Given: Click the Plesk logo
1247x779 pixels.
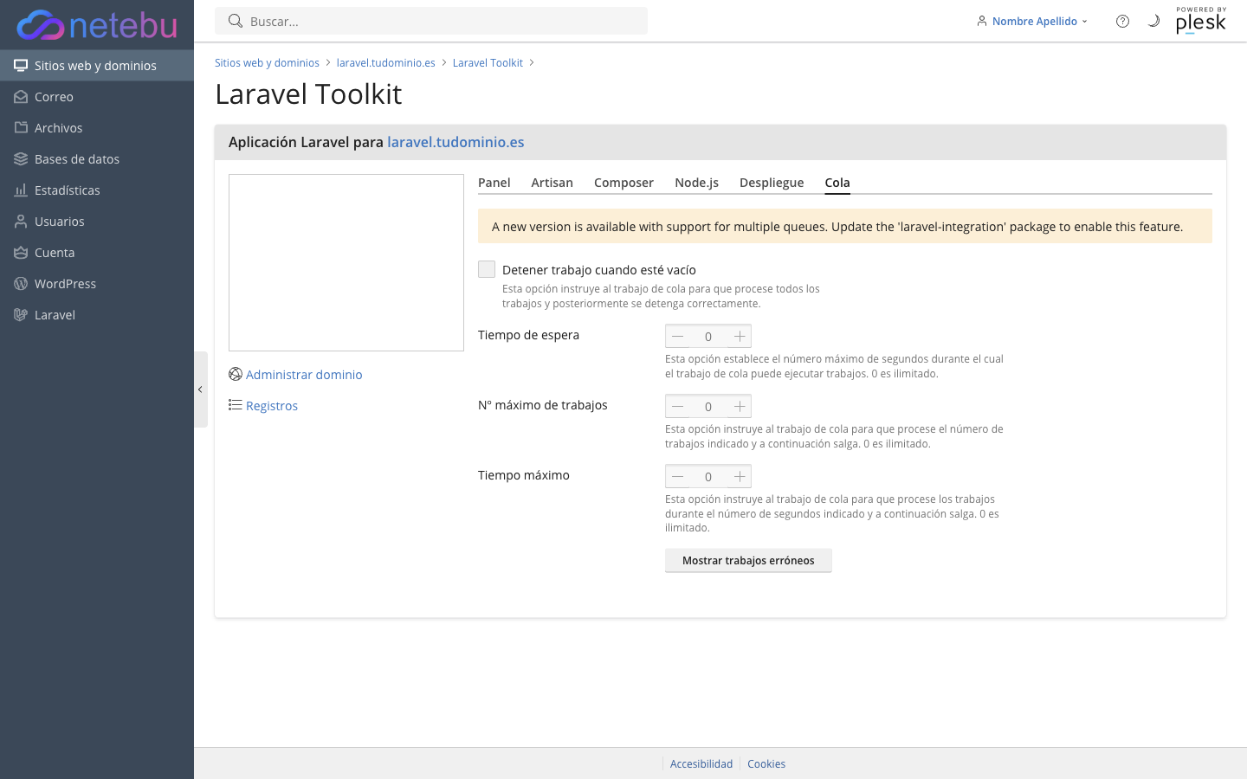Looking at the screenshot, I should pos(1201,21).
